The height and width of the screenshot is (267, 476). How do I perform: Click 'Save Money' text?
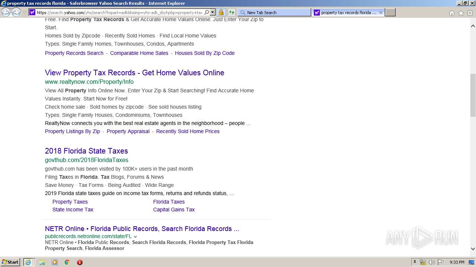coord(59,185)
